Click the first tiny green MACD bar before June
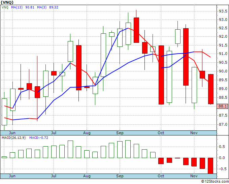Image resolution: width=229 pixels, height=184 pixels. coord(4,157)
